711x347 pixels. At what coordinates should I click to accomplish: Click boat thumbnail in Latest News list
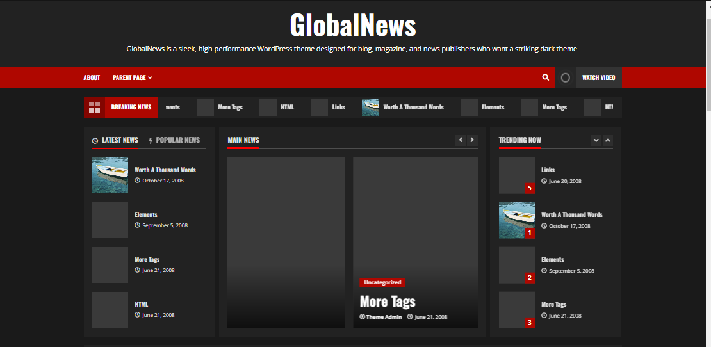pos(110,175)
